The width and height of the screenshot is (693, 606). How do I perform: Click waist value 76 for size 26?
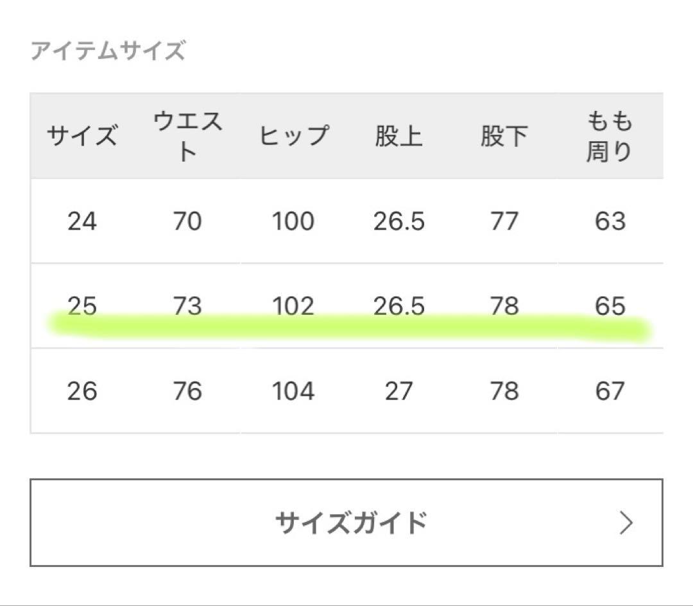tap(186, 391)
